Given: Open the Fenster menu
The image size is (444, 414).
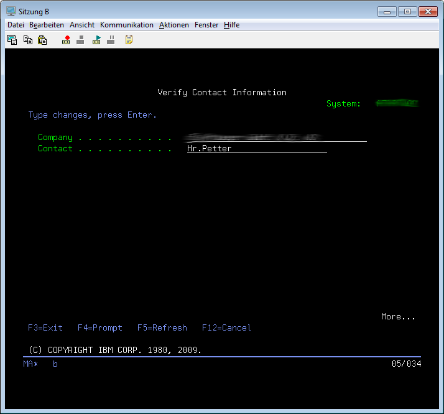Looking at the screenshot, I should (206, 25).
